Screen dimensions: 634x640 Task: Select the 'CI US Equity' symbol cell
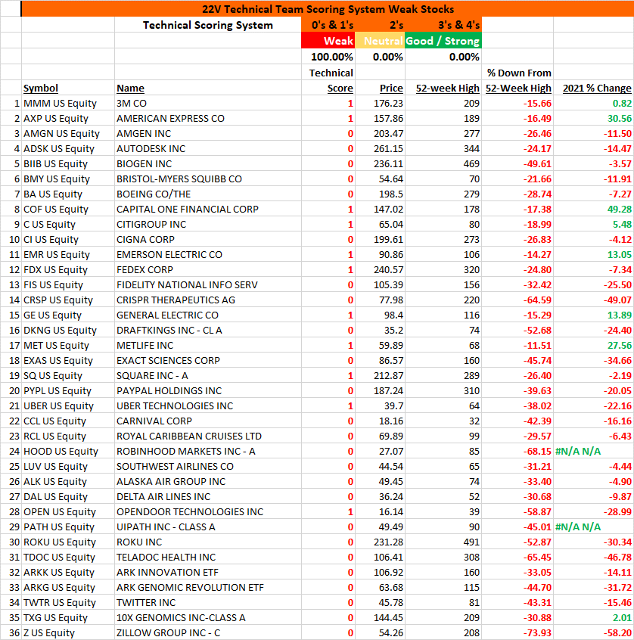[68, 239]
